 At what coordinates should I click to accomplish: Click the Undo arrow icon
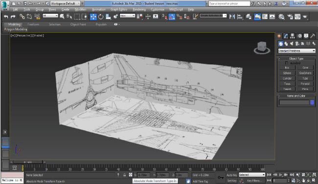6,17
